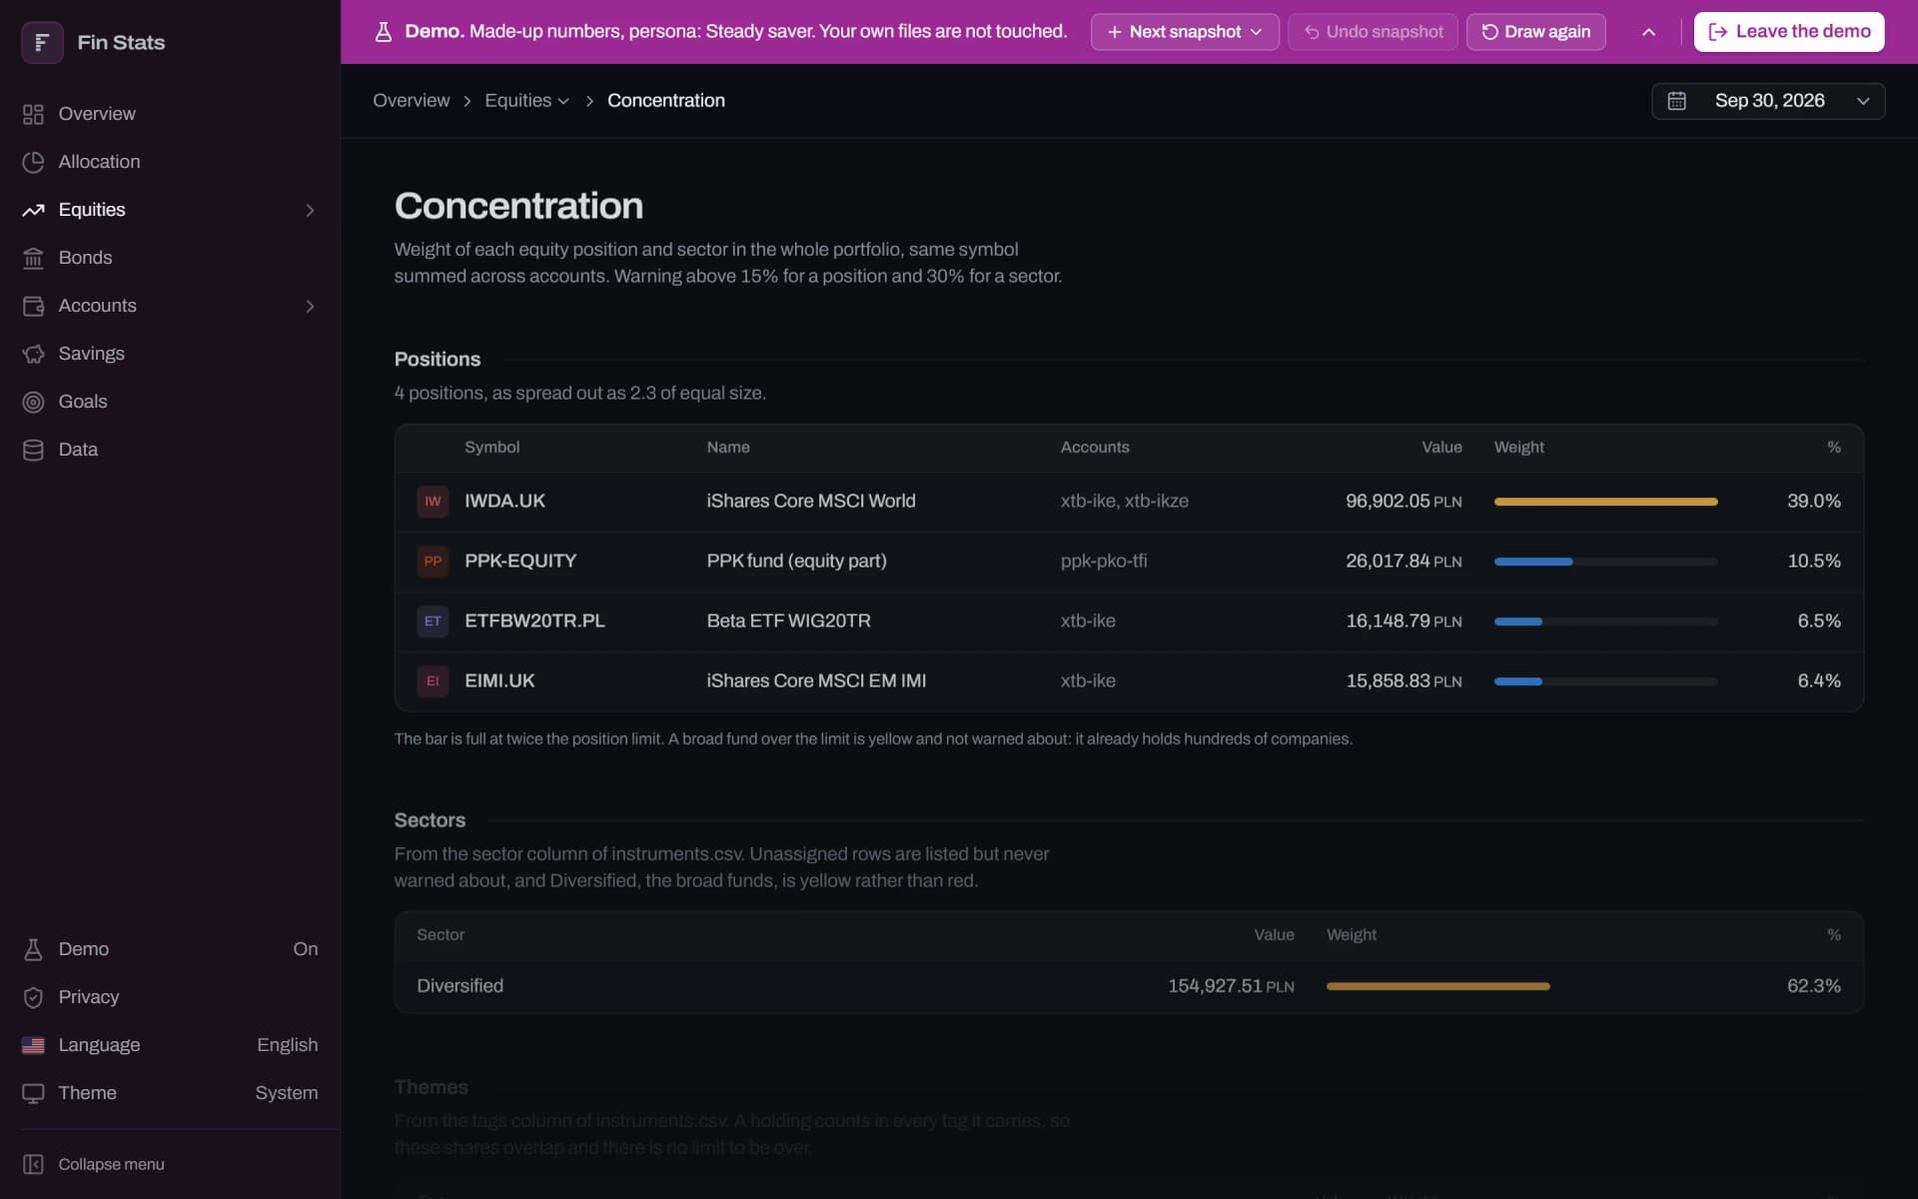This screenshot has width=1918, height=1199.
Task: Click the US flag language icon
Action: click(x=33, y=1045)
